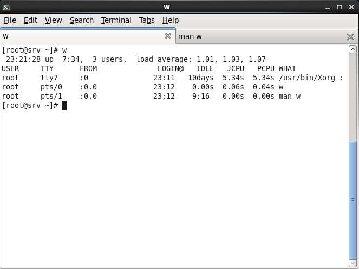Click the block cursor at the shell prompt
The image size is (359, 269).
[64, 105]
